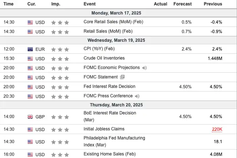
Task: Open the Fed Interest Rate Decision event
Action: coord(109,86)
